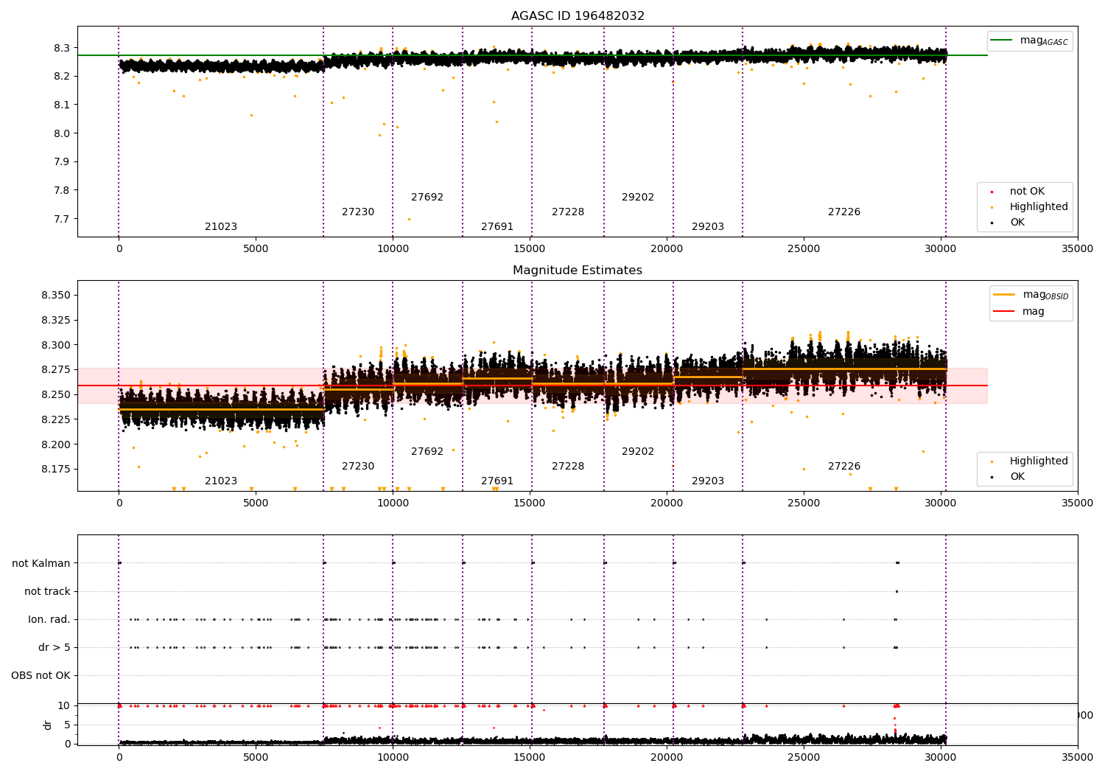Click obsid label 21023 in the AGASC ID plot
The image size is (1105, 774).
click(x=221, y=227)
